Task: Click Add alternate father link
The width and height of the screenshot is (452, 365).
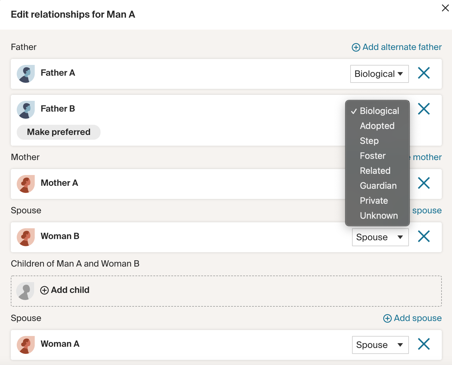Action: pyautogui.click(x=397, y=47)
